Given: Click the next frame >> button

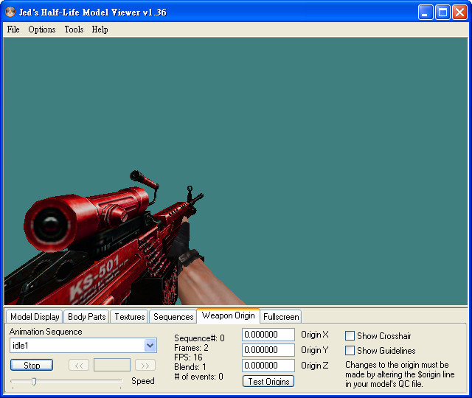Looking at the screenshot, I should tap(145, 366).
